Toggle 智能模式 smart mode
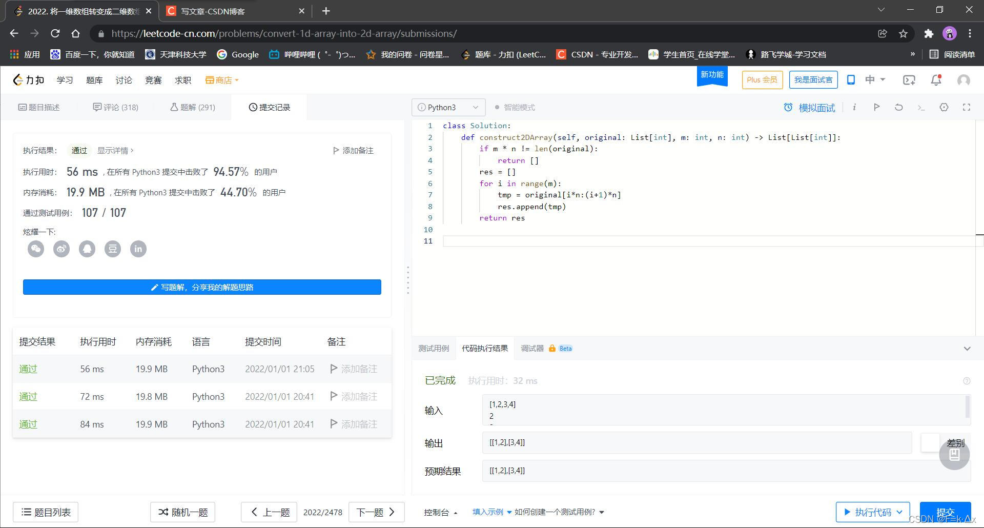Image resolution: width=984 pixels, height=528 pixels. [515, 107]
